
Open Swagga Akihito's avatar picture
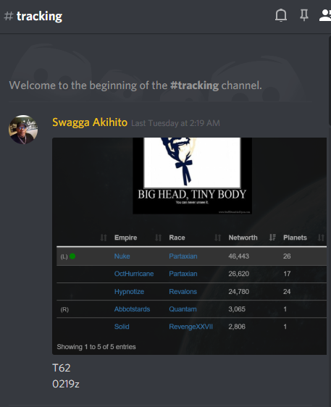click(x=23, y=130)
